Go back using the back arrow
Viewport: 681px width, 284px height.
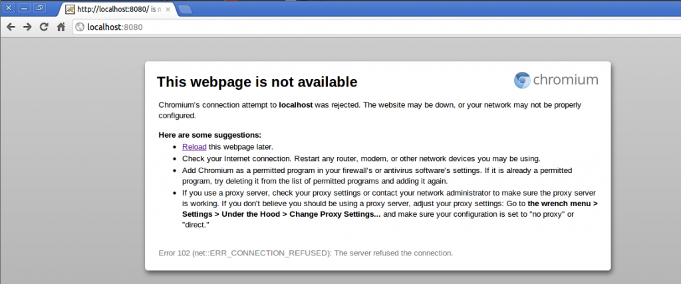pos(11,27)
